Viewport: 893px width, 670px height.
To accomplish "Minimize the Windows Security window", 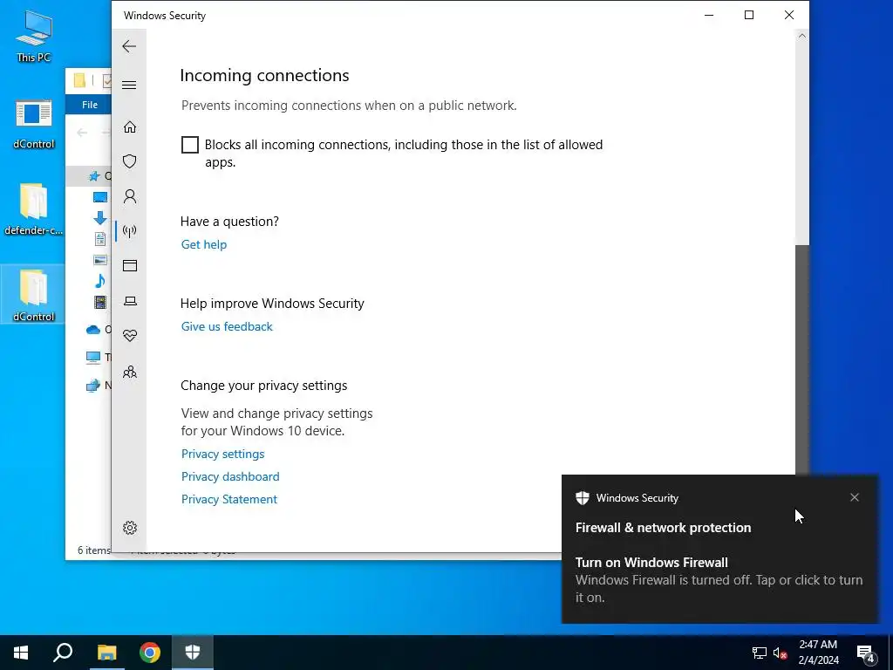I will click(x=709, y=16).
